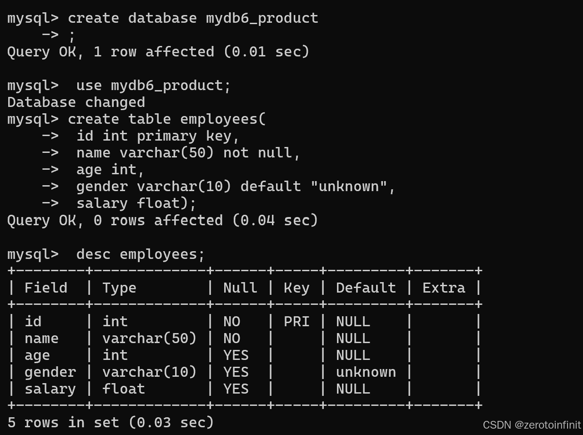This screenshot has height=435, width=583.
Task: Click the 'Key' column header in the table
Action: (x=297, y=288)
